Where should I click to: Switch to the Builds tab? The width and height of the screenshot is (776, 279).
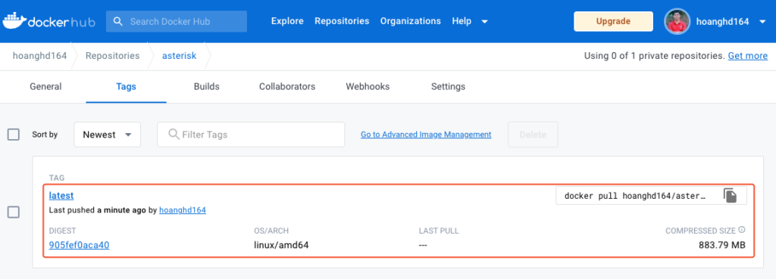(206, 86)
